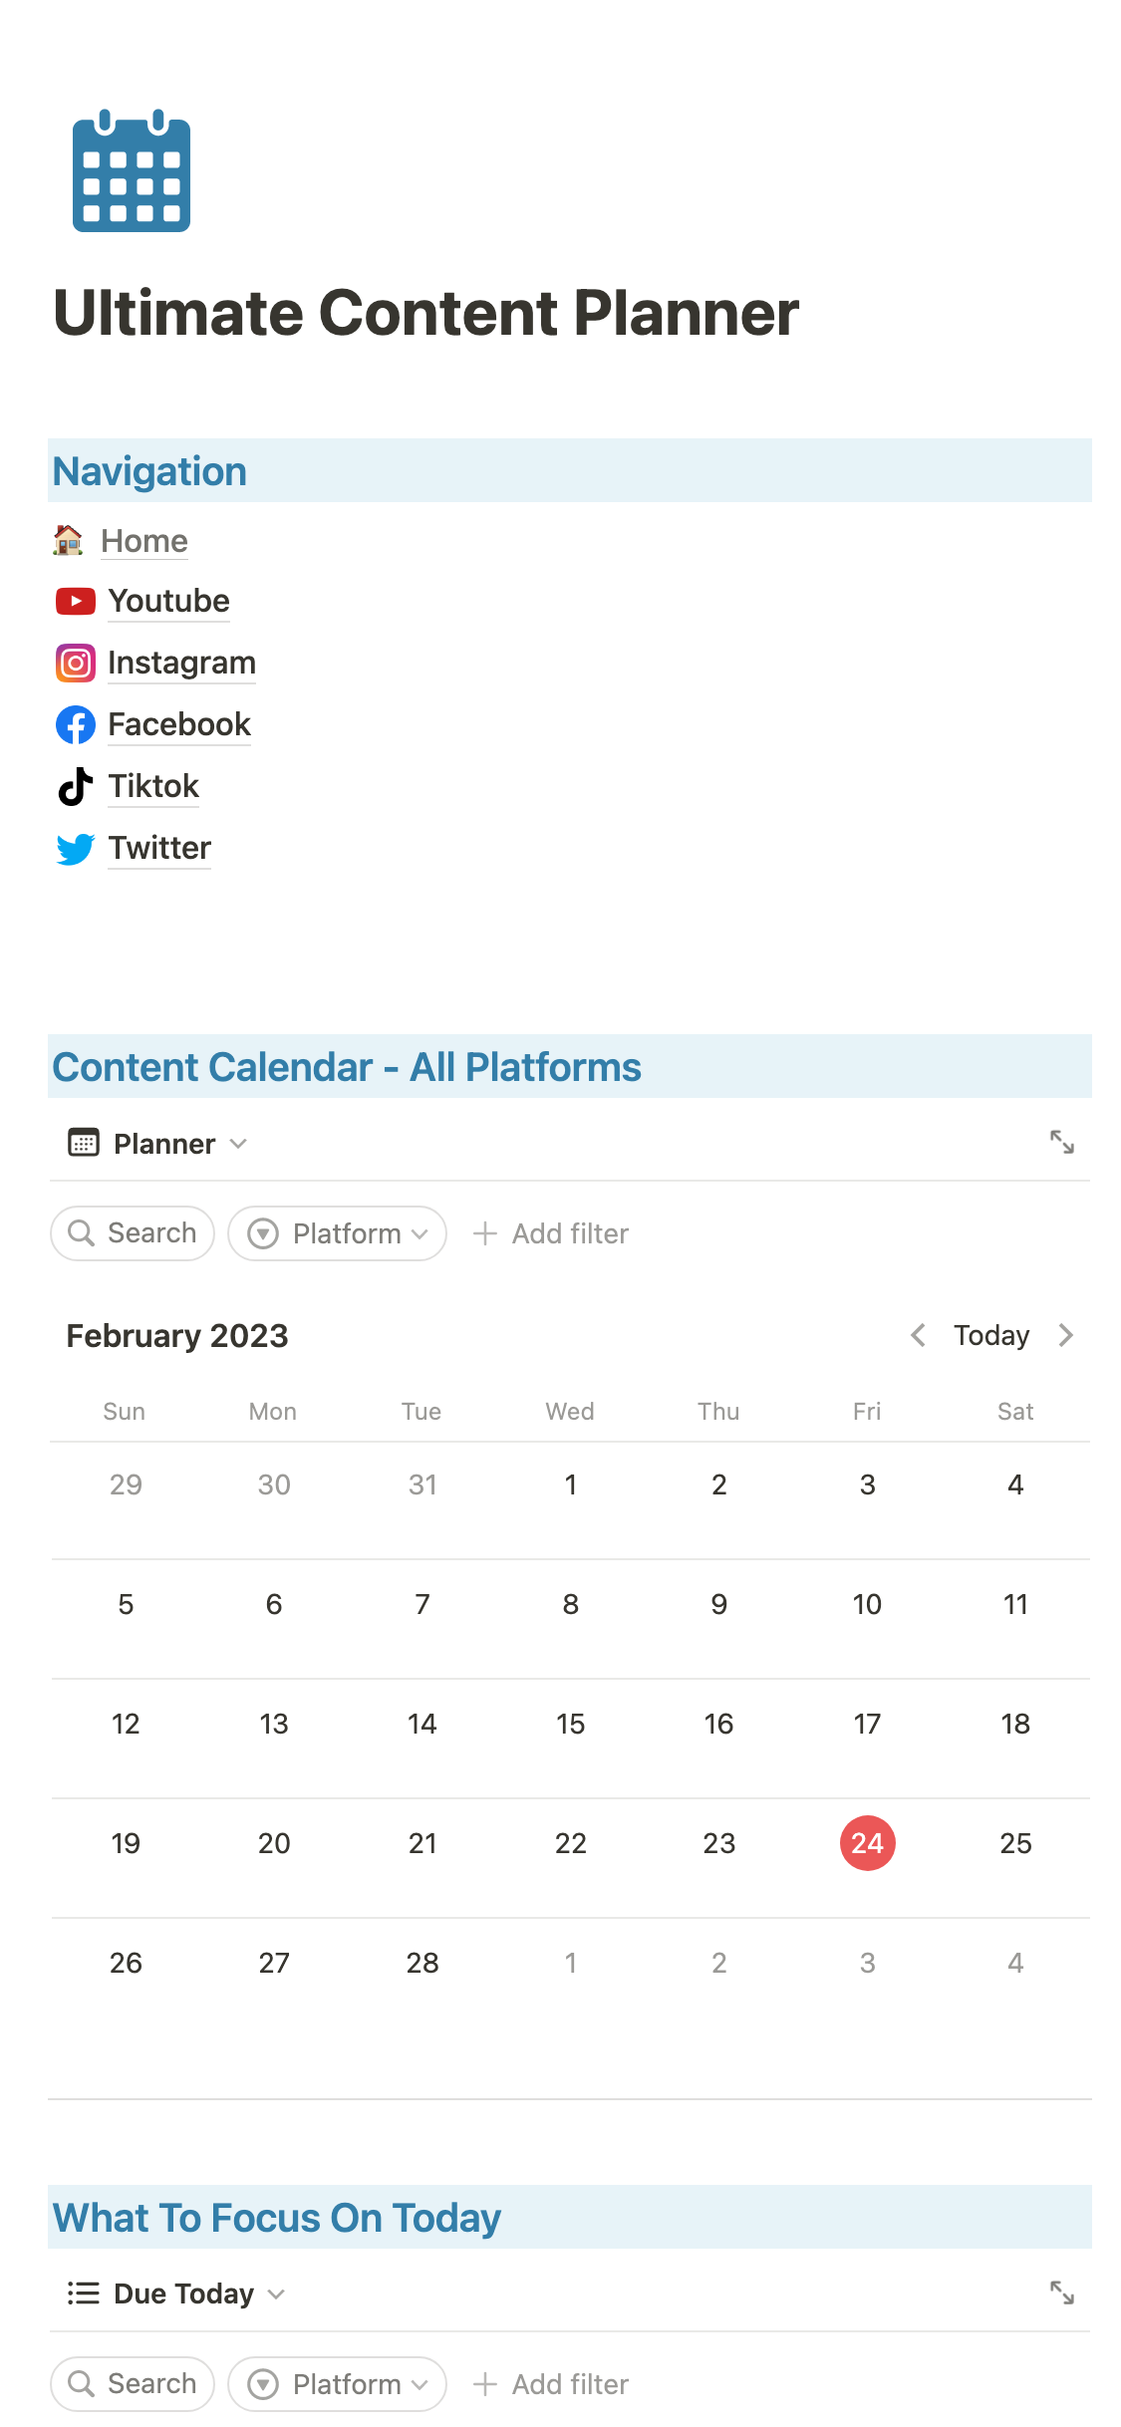1121x2427 pixels.
Task: Select February 24 on the calendar
Action: point(867,1843)
